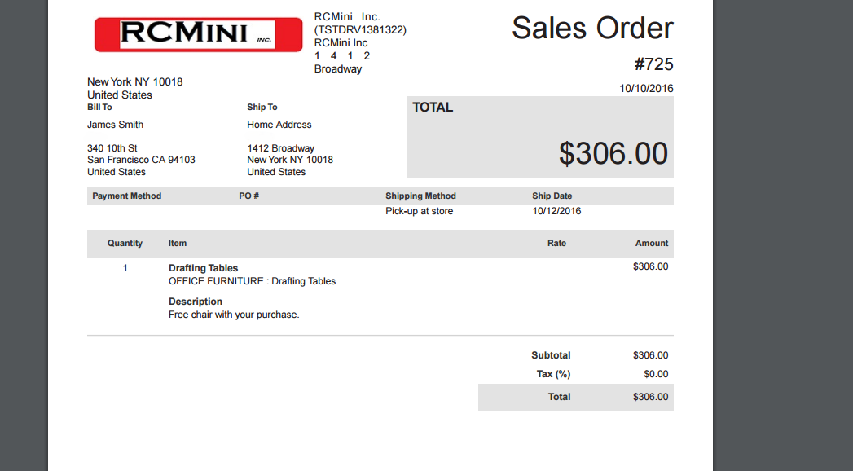Select customer name James Smith
The width and height of the screenshot is (853, 471).
pyautogui.click(x=115, y=124)
